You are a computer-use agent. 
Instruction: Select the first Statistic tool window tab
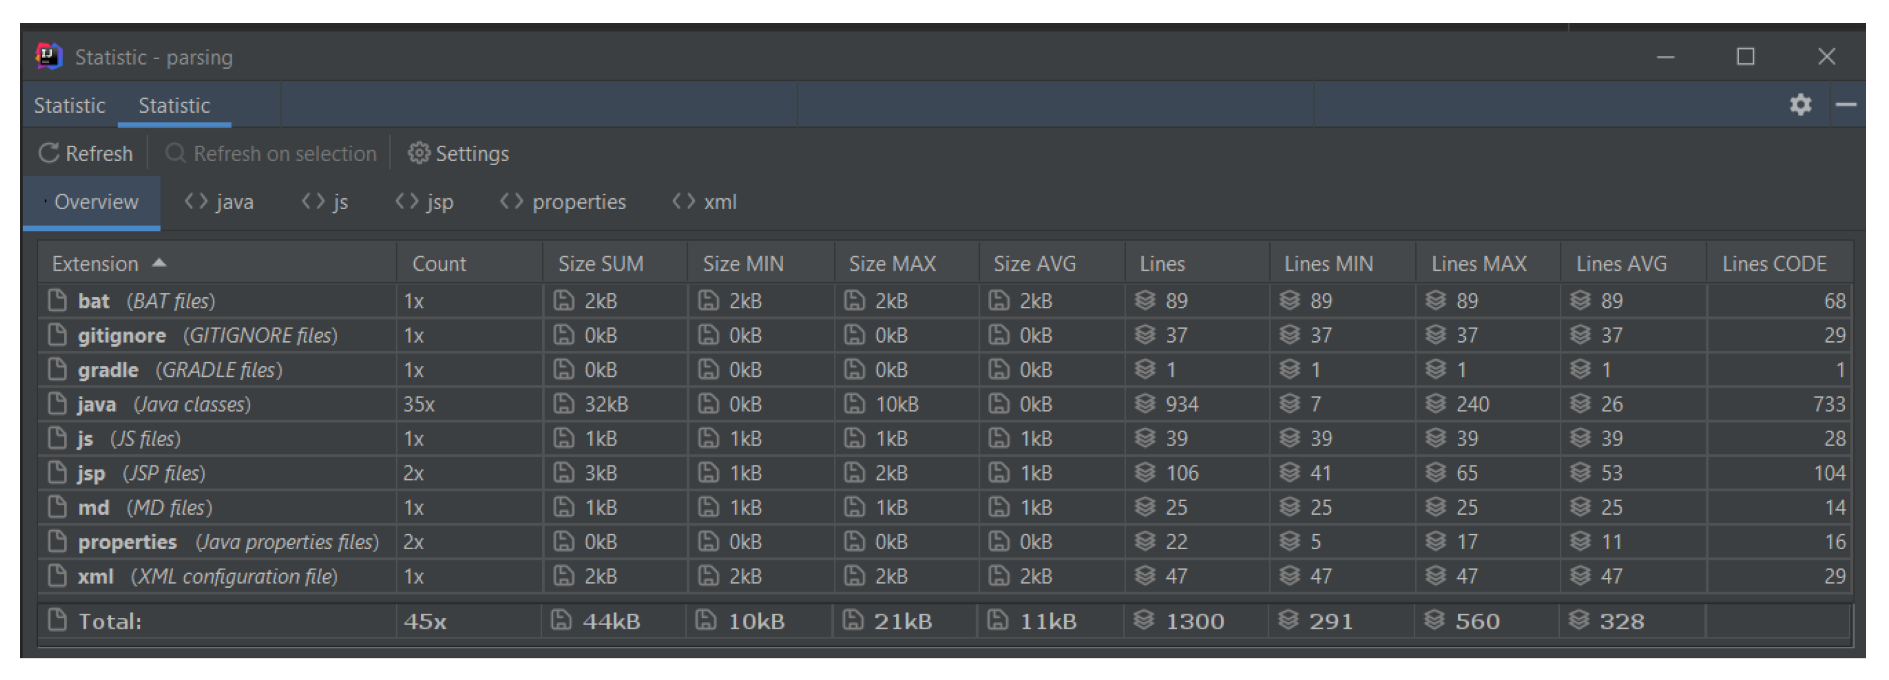(x=70, y=105)
